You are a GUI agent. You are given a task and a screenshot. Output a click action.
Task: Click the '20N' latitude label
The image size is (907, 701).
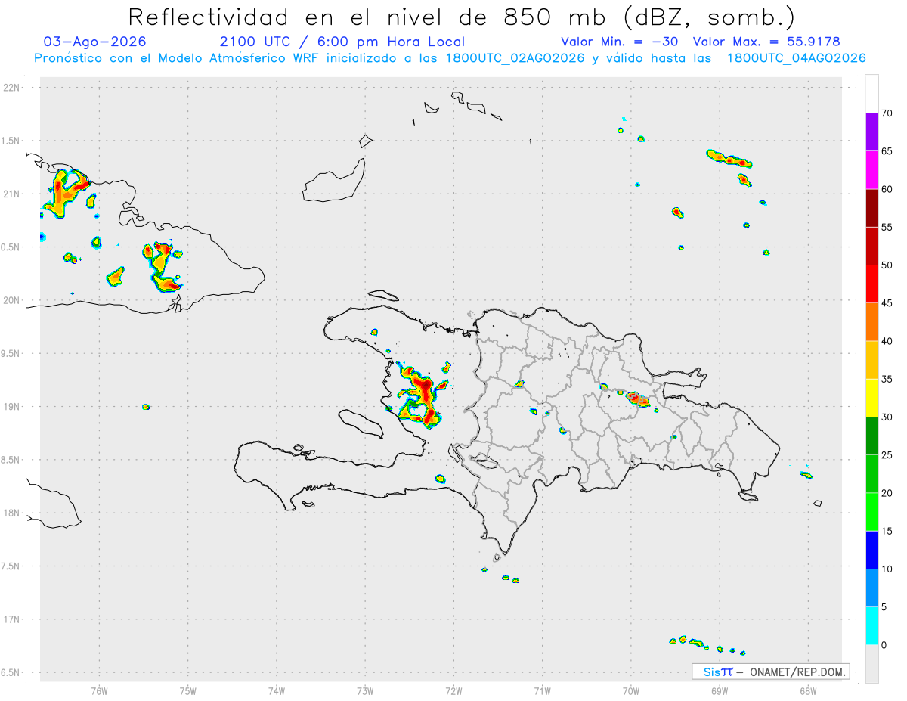tap(13, 300)
